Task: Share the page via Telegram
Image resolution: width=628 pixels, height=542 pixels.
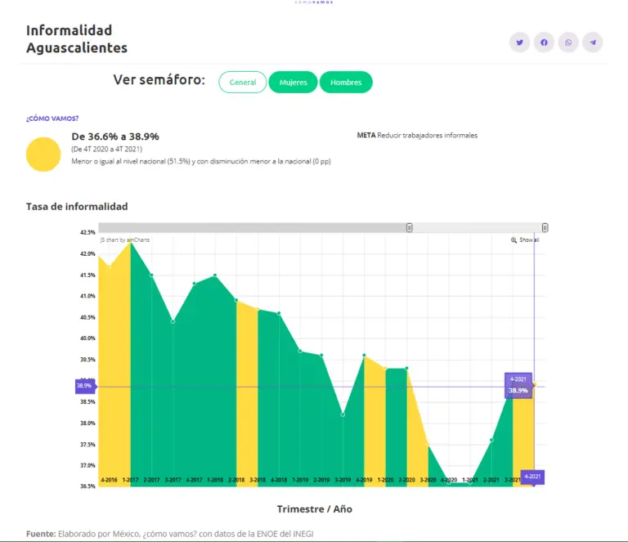Action: [x=593, y=43]
